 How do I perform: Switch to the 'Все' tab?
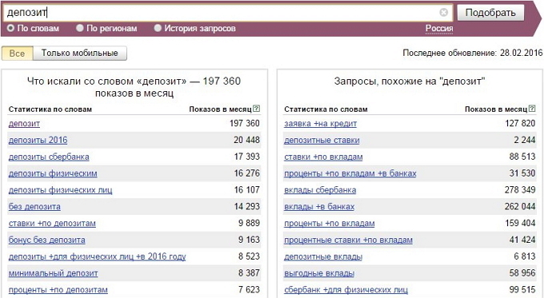(x=17, y=54)
